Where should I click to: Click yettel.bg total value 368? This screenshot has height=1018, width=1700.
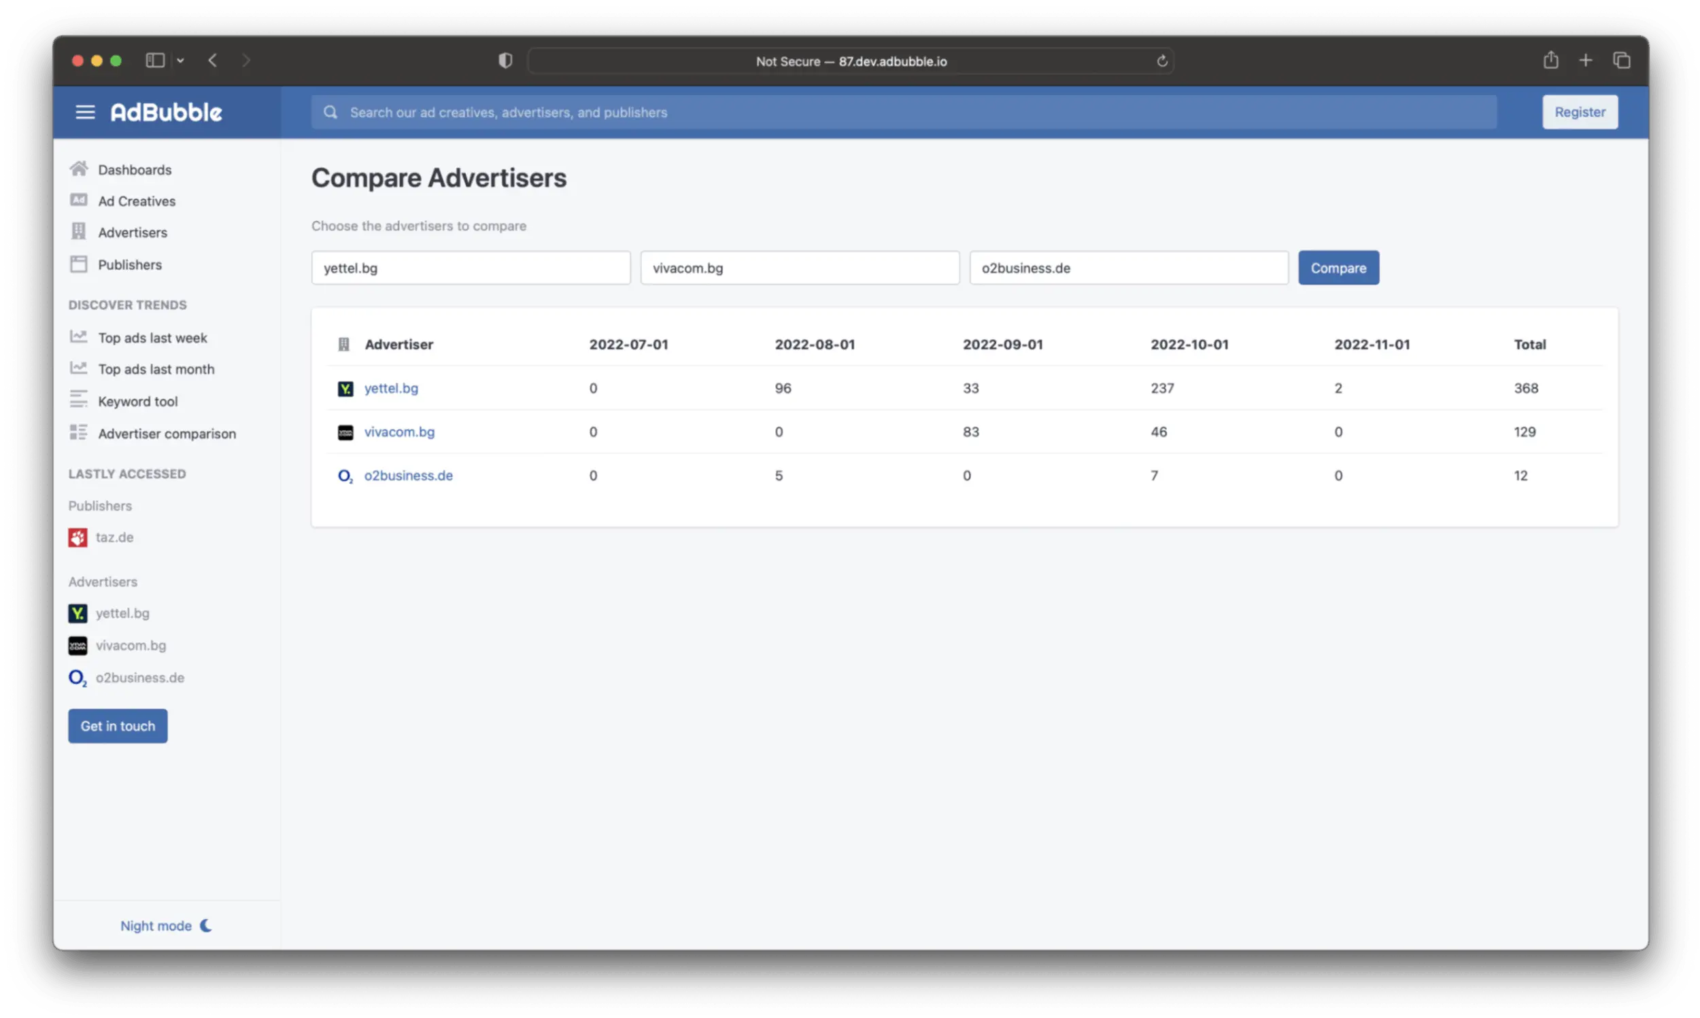1526,388
